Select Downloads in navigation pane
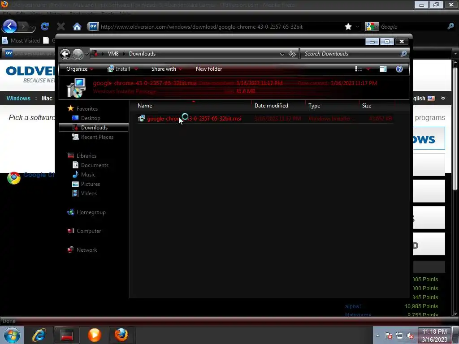 coord(94,128)
